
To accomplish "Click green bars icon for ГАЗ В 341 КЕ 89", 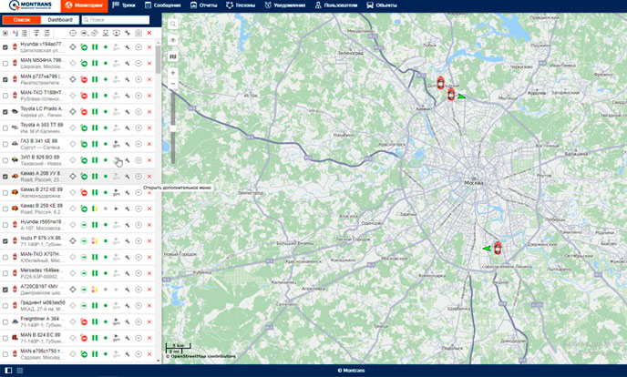I will pyautogui.click(x=95, y=144).
